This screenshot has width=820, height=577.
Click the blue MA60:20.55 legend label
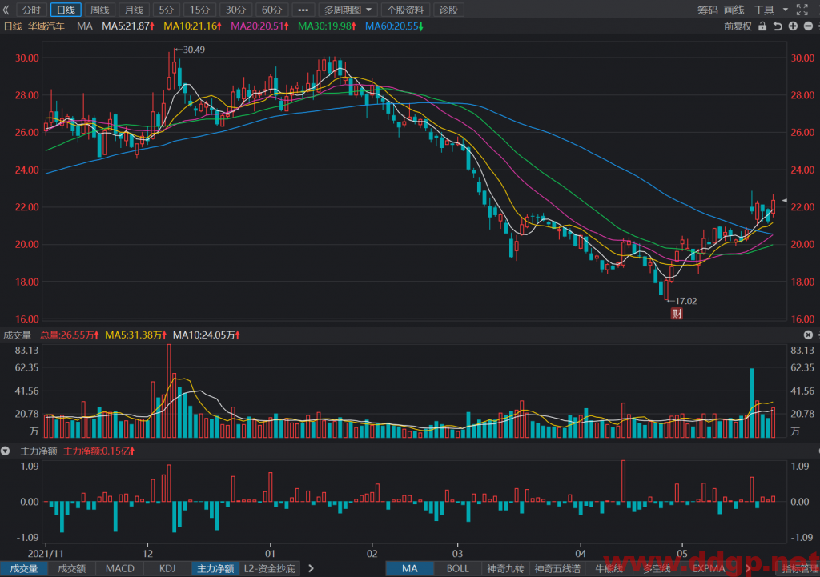(x=394, y=26)
